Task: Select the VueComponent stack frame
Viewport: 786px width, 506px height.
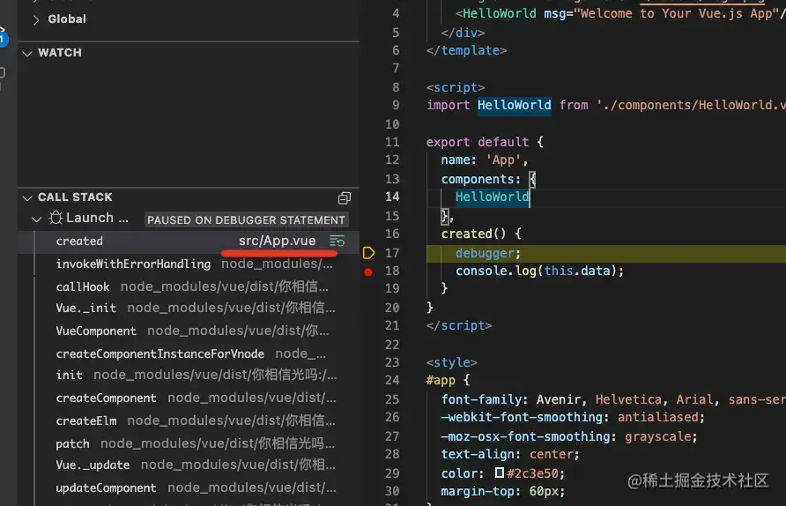Action: point(189,331)
